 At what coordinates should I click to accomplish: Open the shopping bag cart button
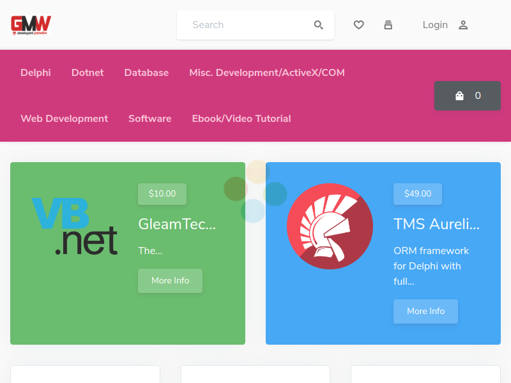(x=468, y=96)
